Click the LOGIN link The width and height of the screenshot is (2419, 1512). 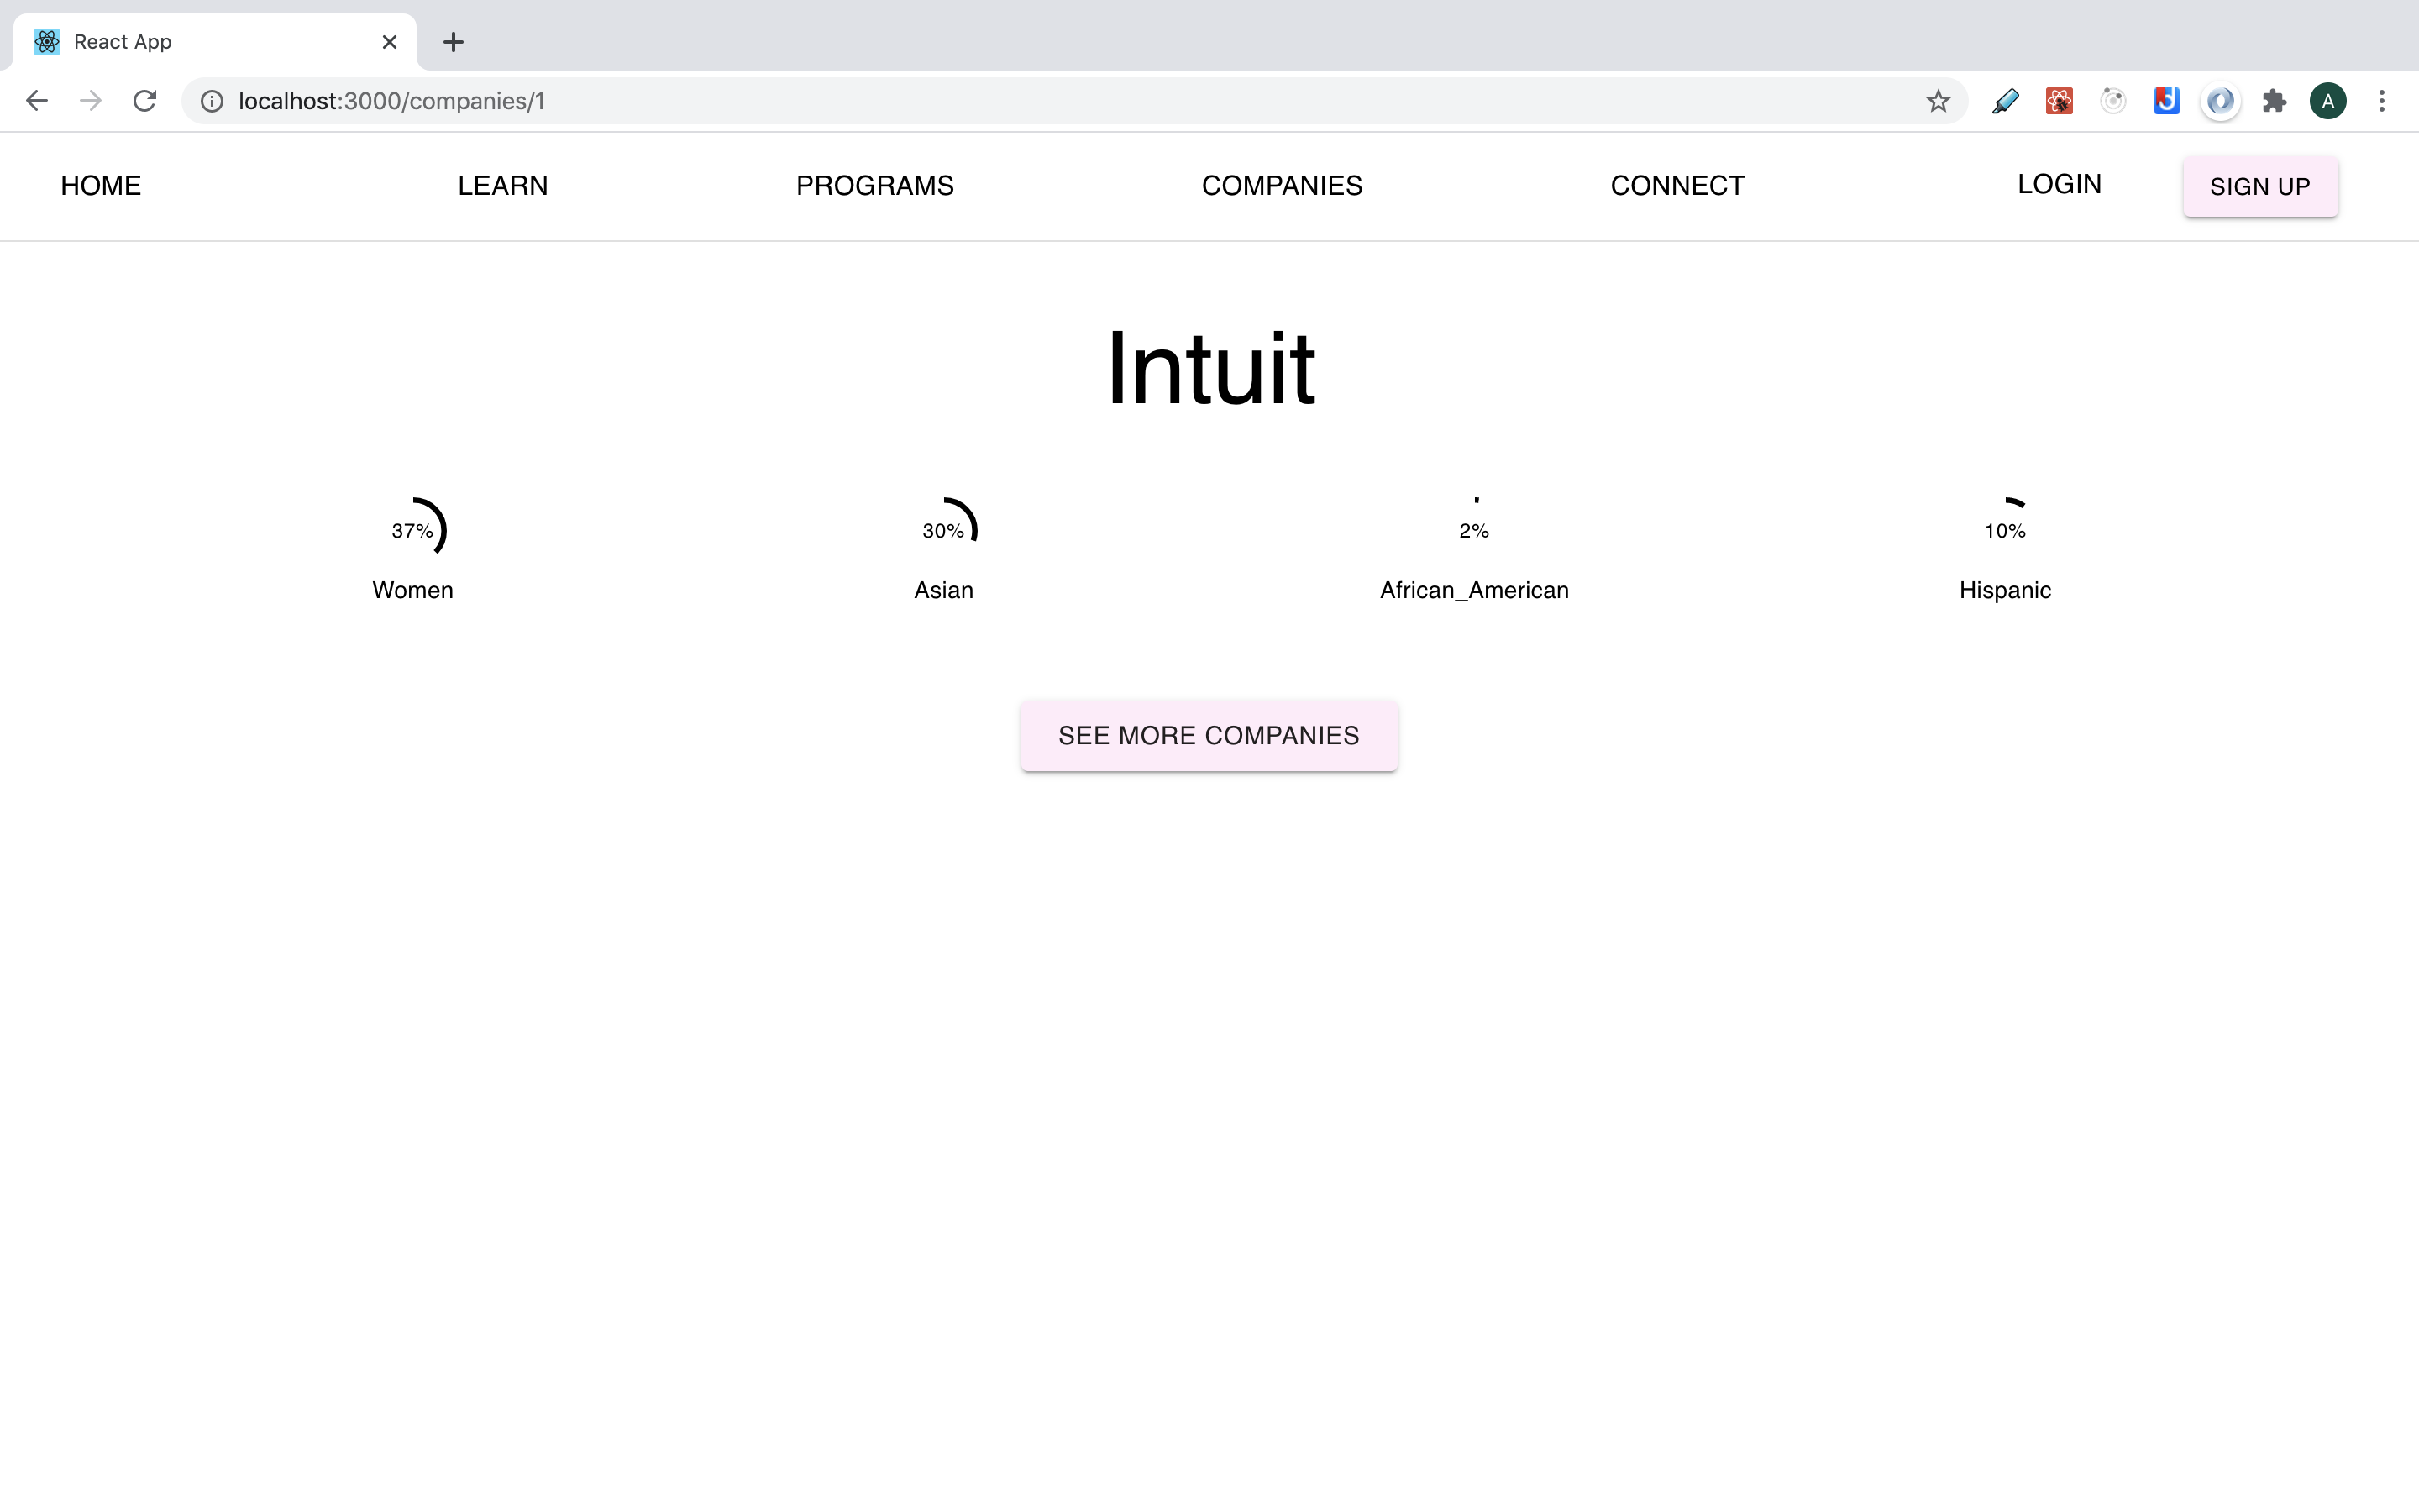pos(2060,184)
